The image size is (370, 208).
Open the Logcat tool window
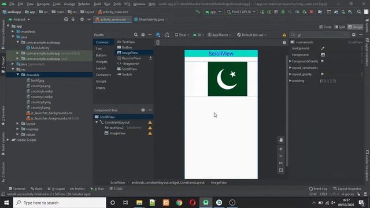(x=57, y=189)
